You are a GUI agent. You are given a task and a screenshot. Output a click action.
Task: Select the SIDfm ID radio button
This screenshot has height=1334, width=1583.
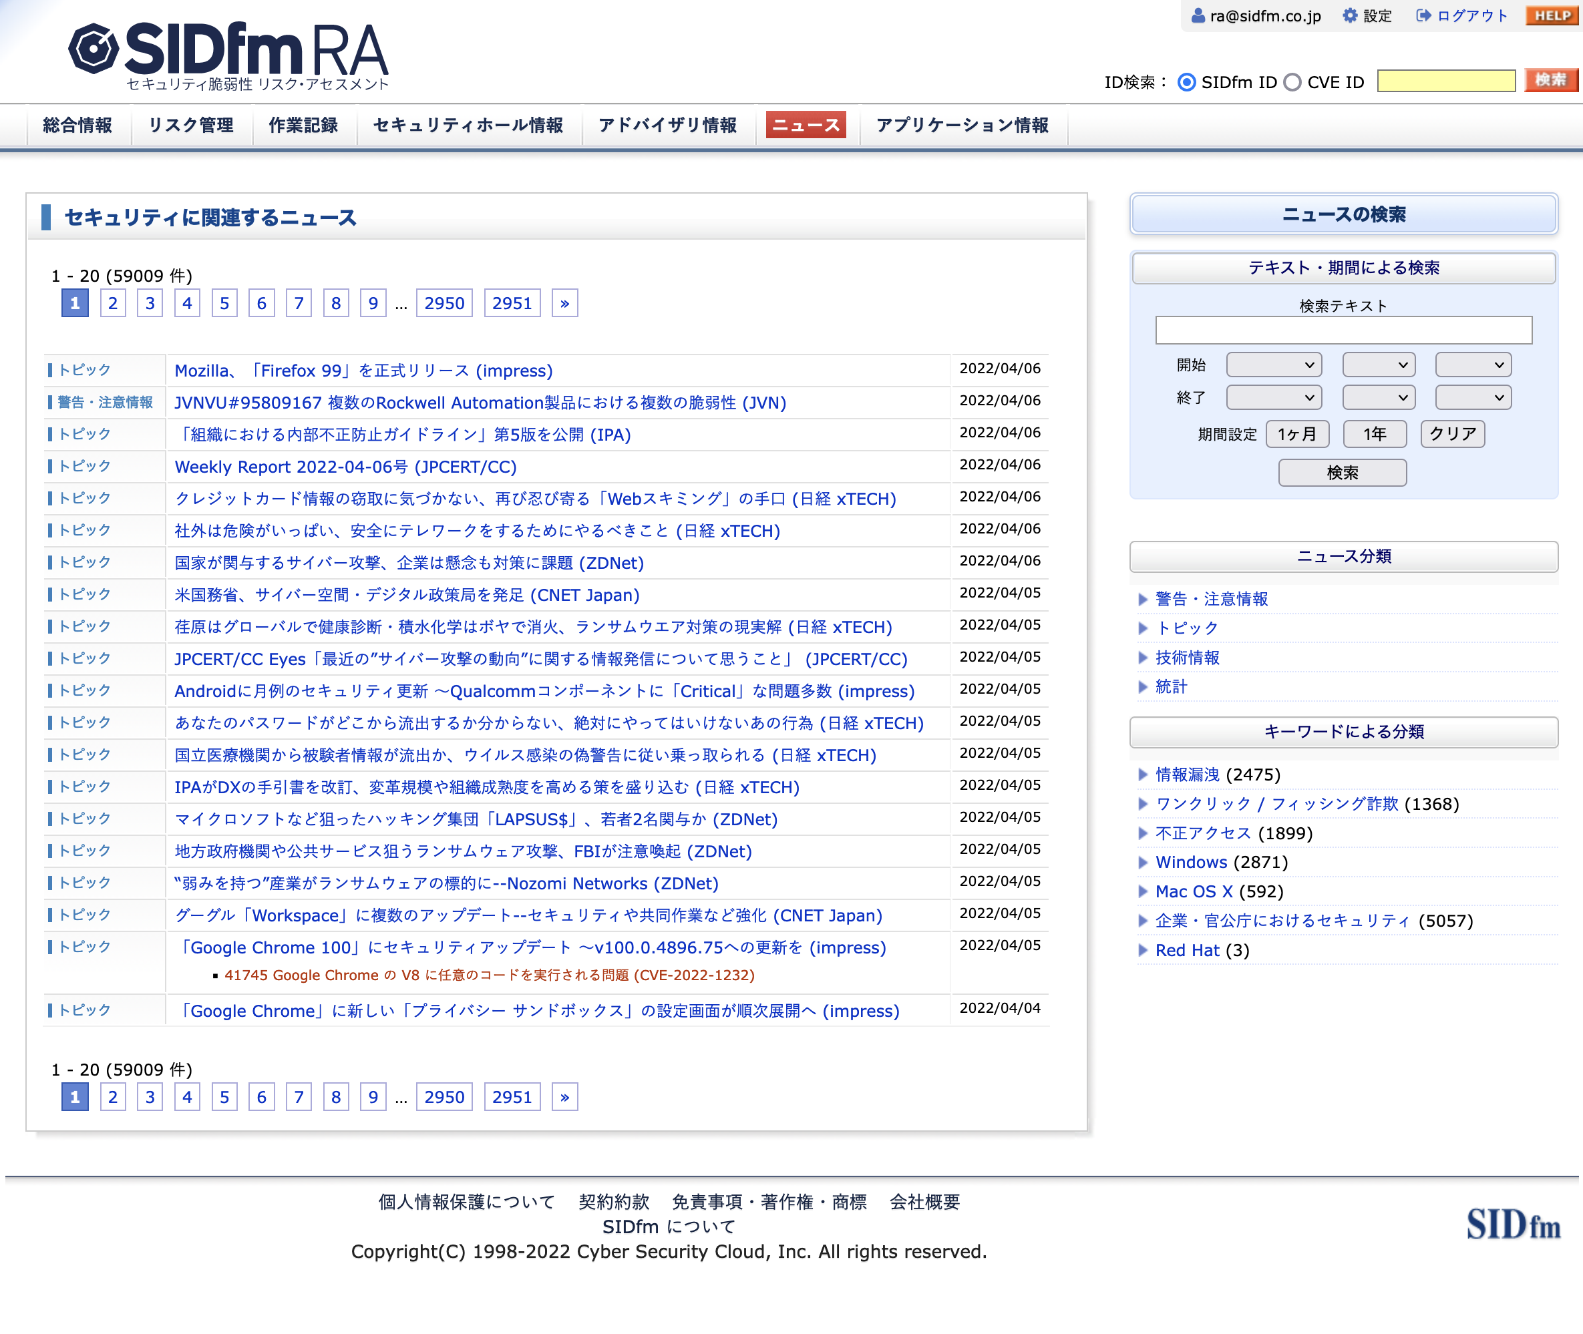1187,82
